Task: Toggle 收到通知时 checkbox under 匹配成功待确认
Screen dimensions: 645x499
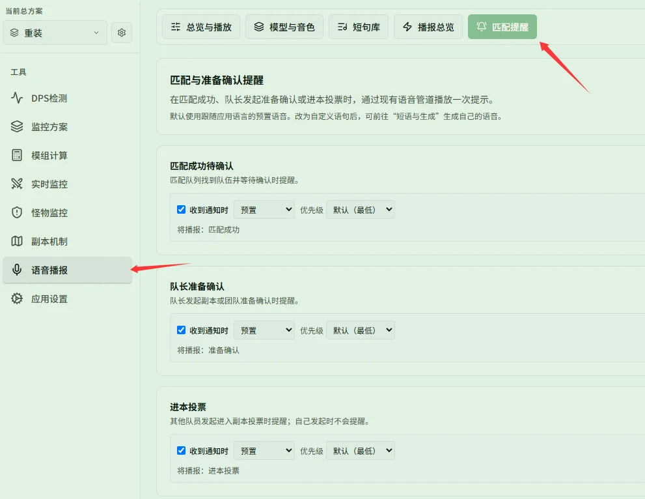Action: tap(181, 210)
